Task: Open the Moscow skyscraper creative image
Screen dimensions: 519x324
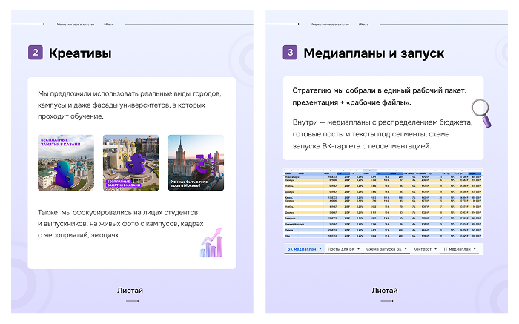Action: (x=196, y=162)
